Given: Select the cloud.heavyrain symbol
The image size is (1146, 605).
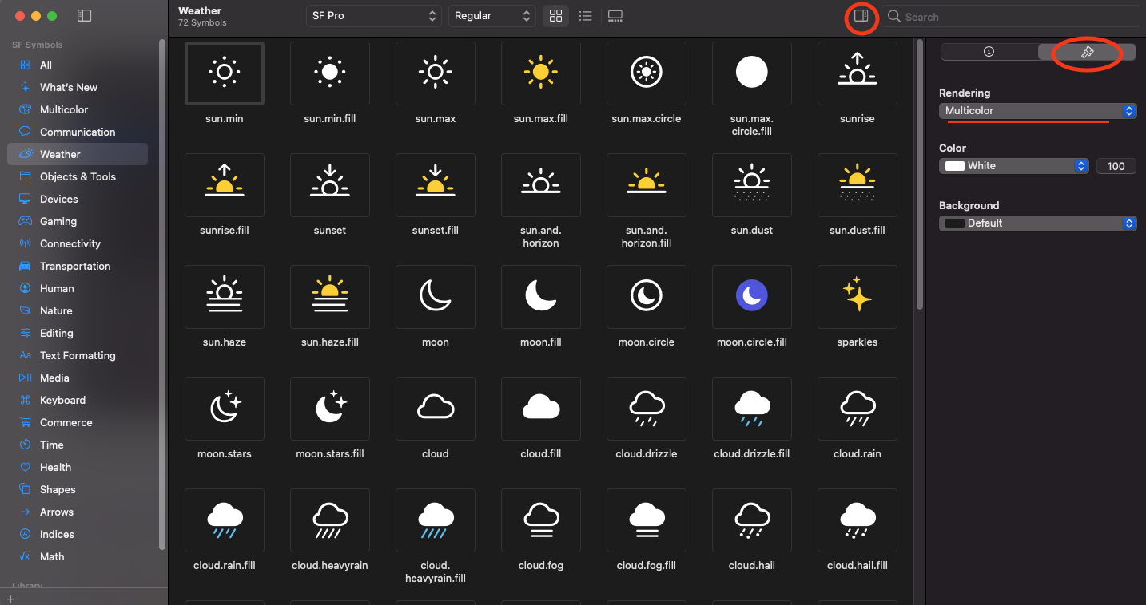Looking at the screenshot, I should [329, 520].
